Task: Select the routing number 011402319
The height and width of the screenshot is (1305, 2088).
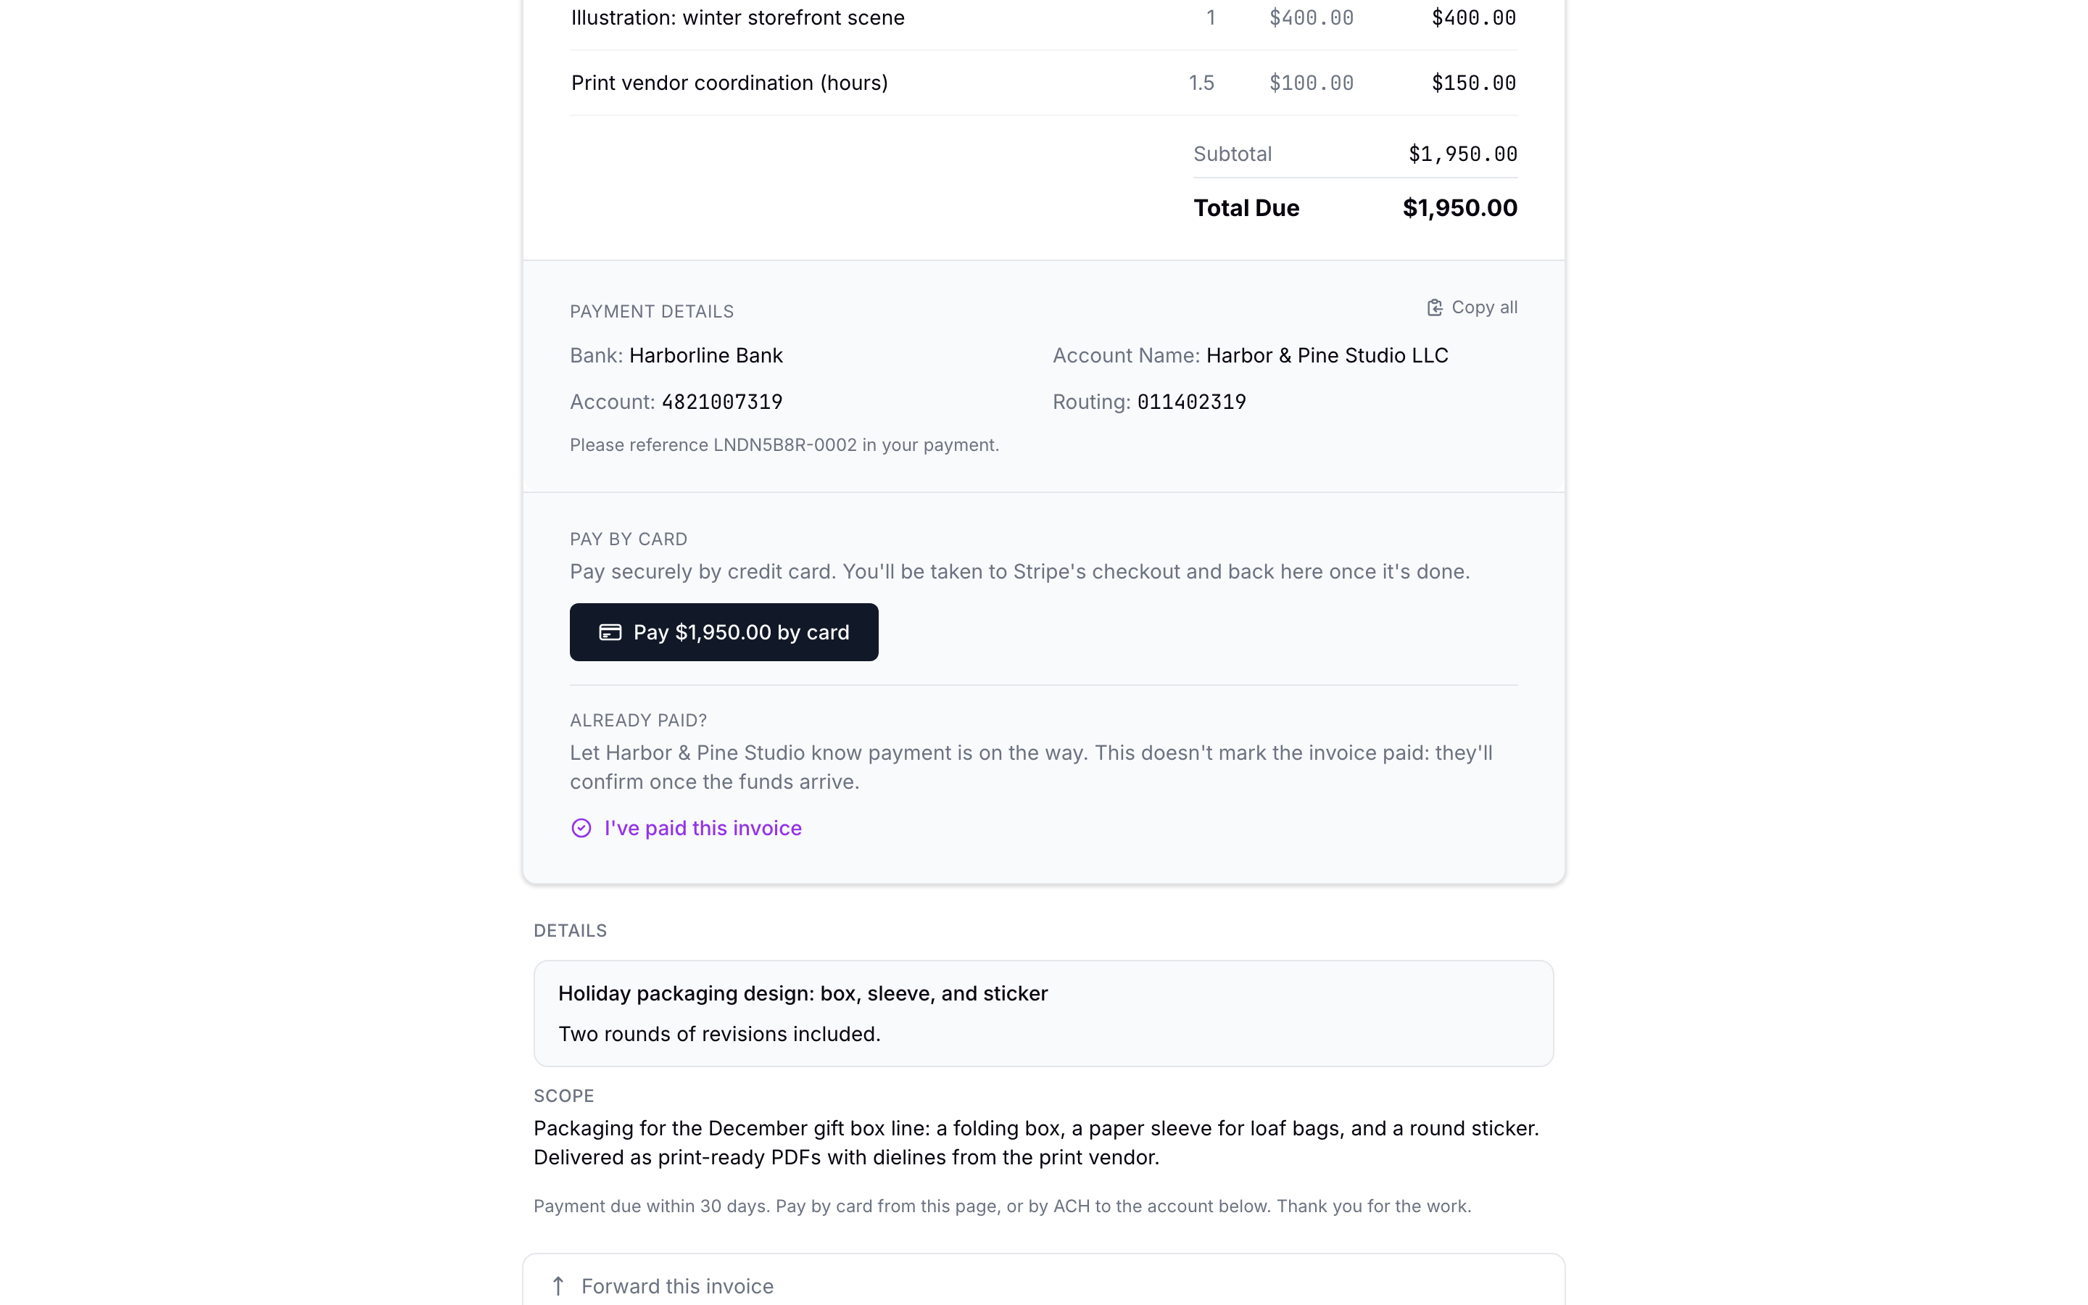Action: [1192, 402]
